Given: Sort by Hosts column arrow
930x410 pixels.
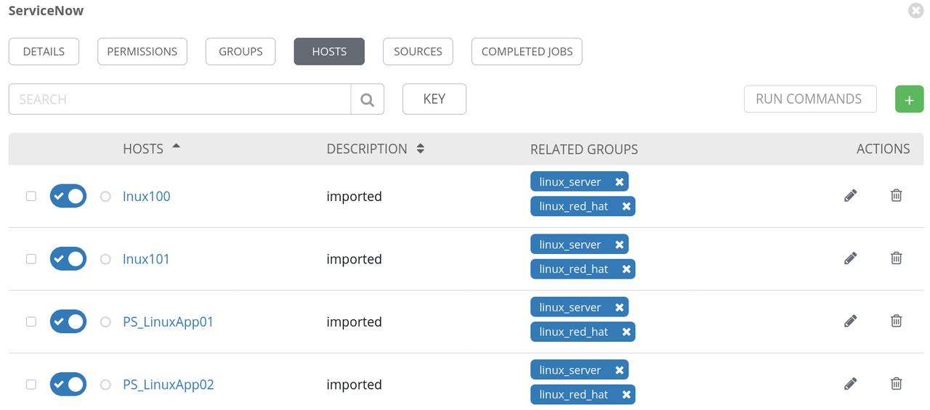Looking at the screenshot, I should click(176, 147).
